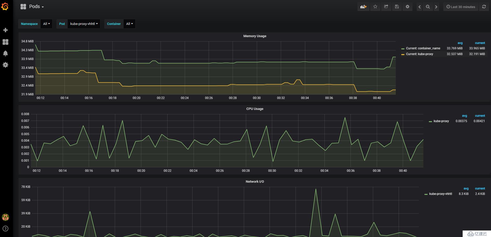Toggle the Current: kube-proxy memory legend series
491x237 pixels.
(419, 54)
